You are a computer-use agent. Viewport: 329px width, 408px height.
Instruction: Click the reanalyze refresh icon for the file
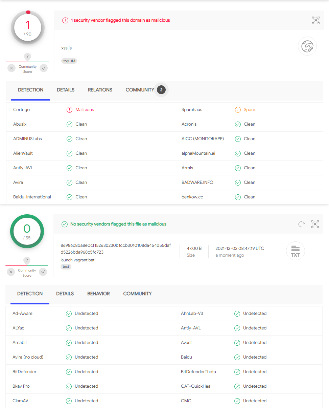tap(301, 224)
